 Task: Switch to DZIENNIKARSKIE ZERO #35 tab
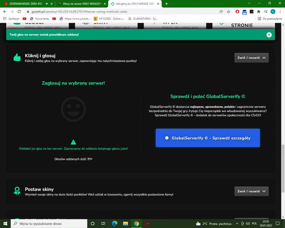click(x=26, y=4)
